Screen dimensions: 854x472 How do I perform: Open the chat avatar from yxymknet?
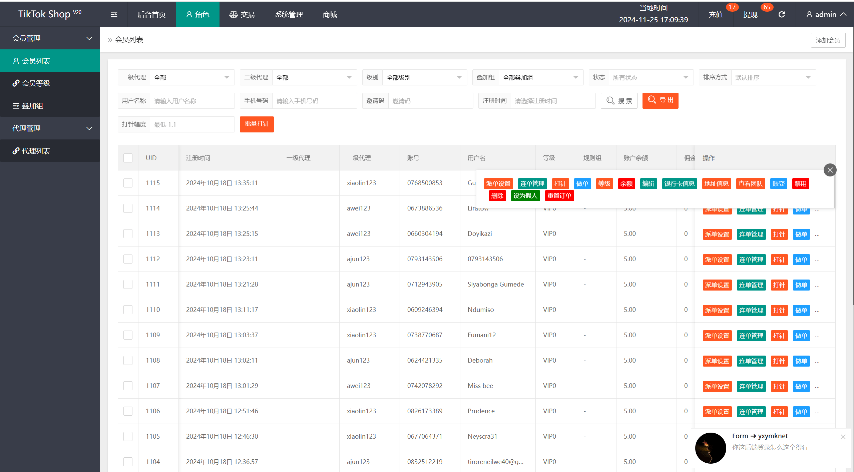tap(711, 448)
